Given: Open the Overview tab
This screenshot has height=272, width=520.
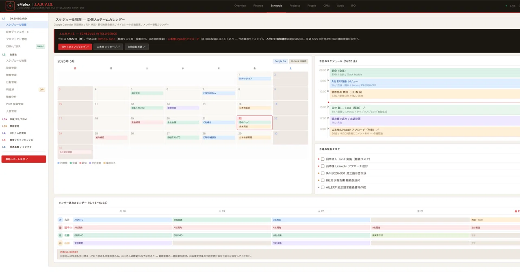Looking at the screenshot, I should [240, 6].
